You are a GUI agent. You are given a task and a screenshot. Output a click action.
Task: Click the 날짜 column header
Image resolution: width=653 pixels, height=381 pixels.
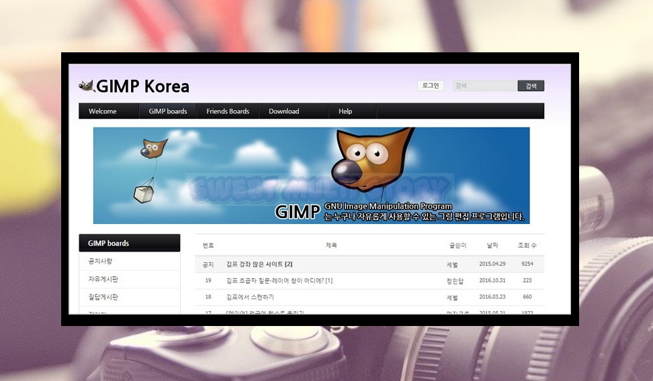coord(492,246)
